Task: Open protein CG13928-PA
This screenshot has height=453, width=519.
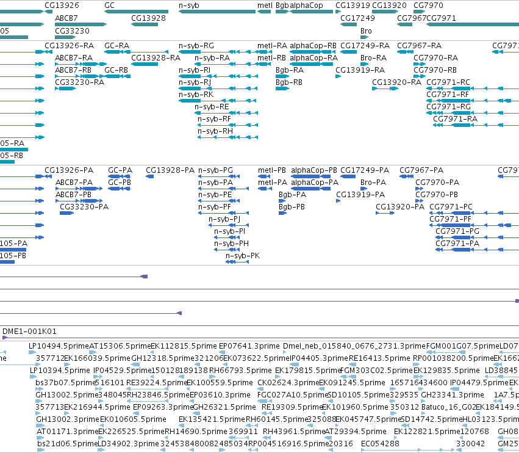Action: click(170, 170)
